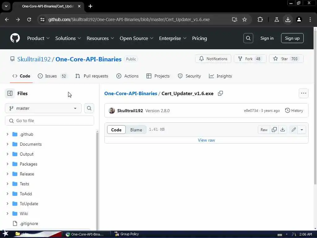This screenshot has height=238, width=317.
Task: Open Chrome downloads icon
Action: click(x=288, y=20)
